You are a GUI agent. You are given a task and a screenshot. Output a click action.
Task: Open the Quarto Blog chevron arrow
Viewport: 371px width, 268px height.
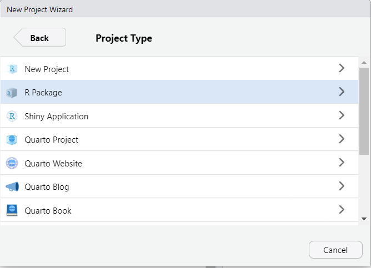(x=342, y=186)
